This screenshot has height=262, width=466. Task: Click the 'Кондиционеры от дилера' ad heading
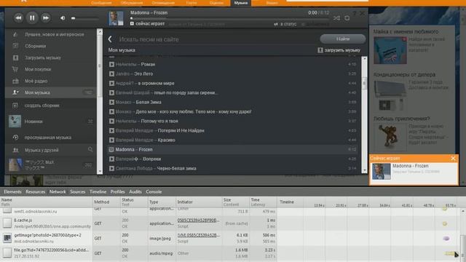tap(404, 74)
